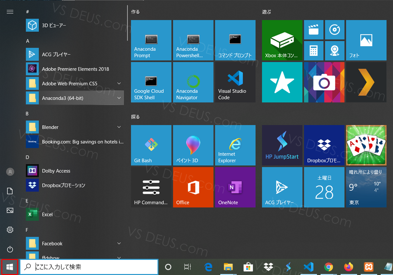This screenshot has height=275, width=393.
Task: Open the Anaconda Prompt tile
Action: coord(151,40)
